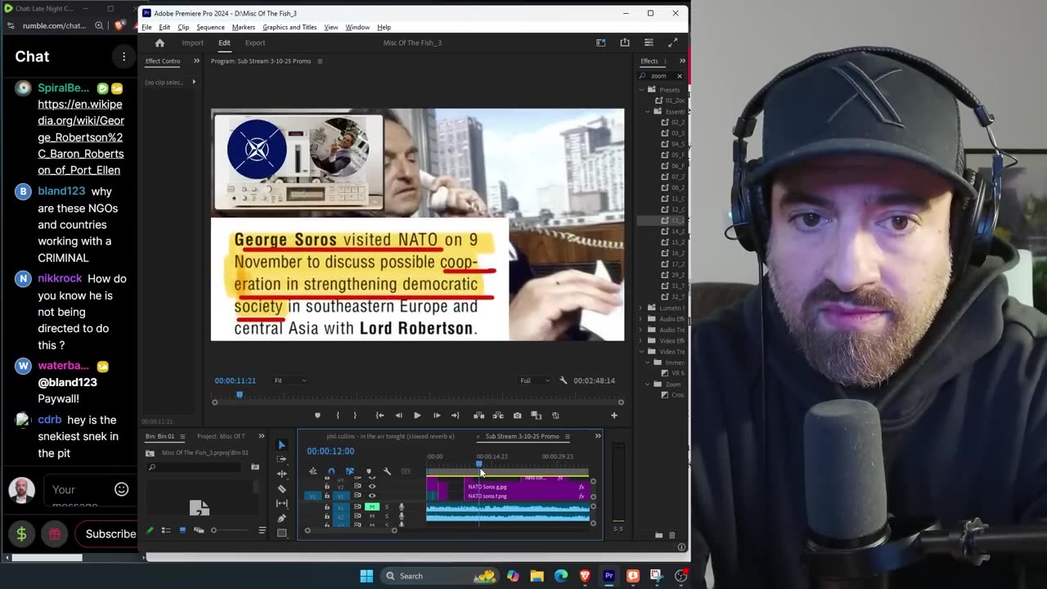Step back one frame in Program monitor
Image resolution: width=1047 pixels, height=589 pixels.
[398, 416]
